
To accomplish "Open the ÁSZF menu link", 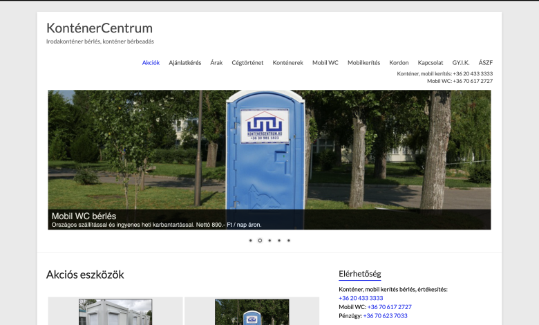I will click(486, 63).
